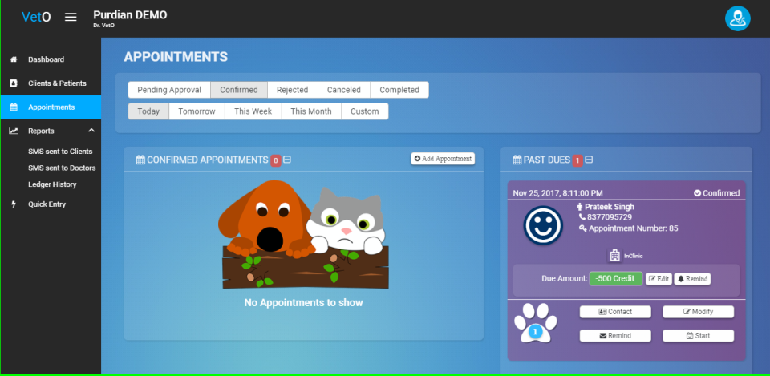Open the hamburger menu next to VetO
770x376 pixels.
click(x=71, y=17)
